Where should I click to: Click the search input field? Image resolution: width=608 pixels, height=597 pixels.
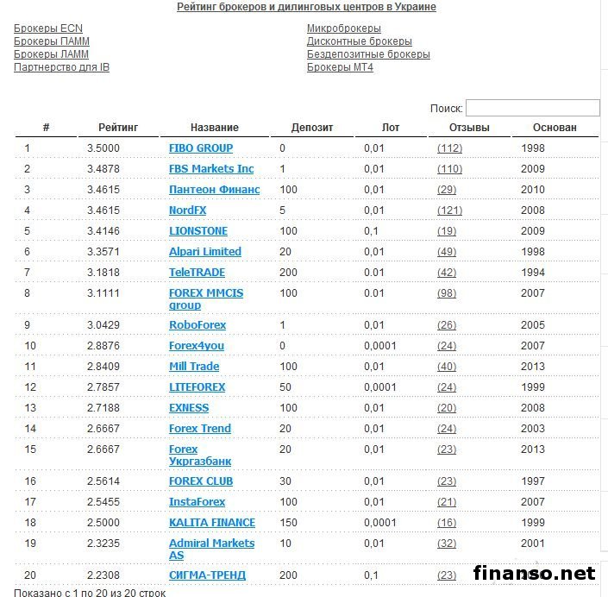(532, 109)
